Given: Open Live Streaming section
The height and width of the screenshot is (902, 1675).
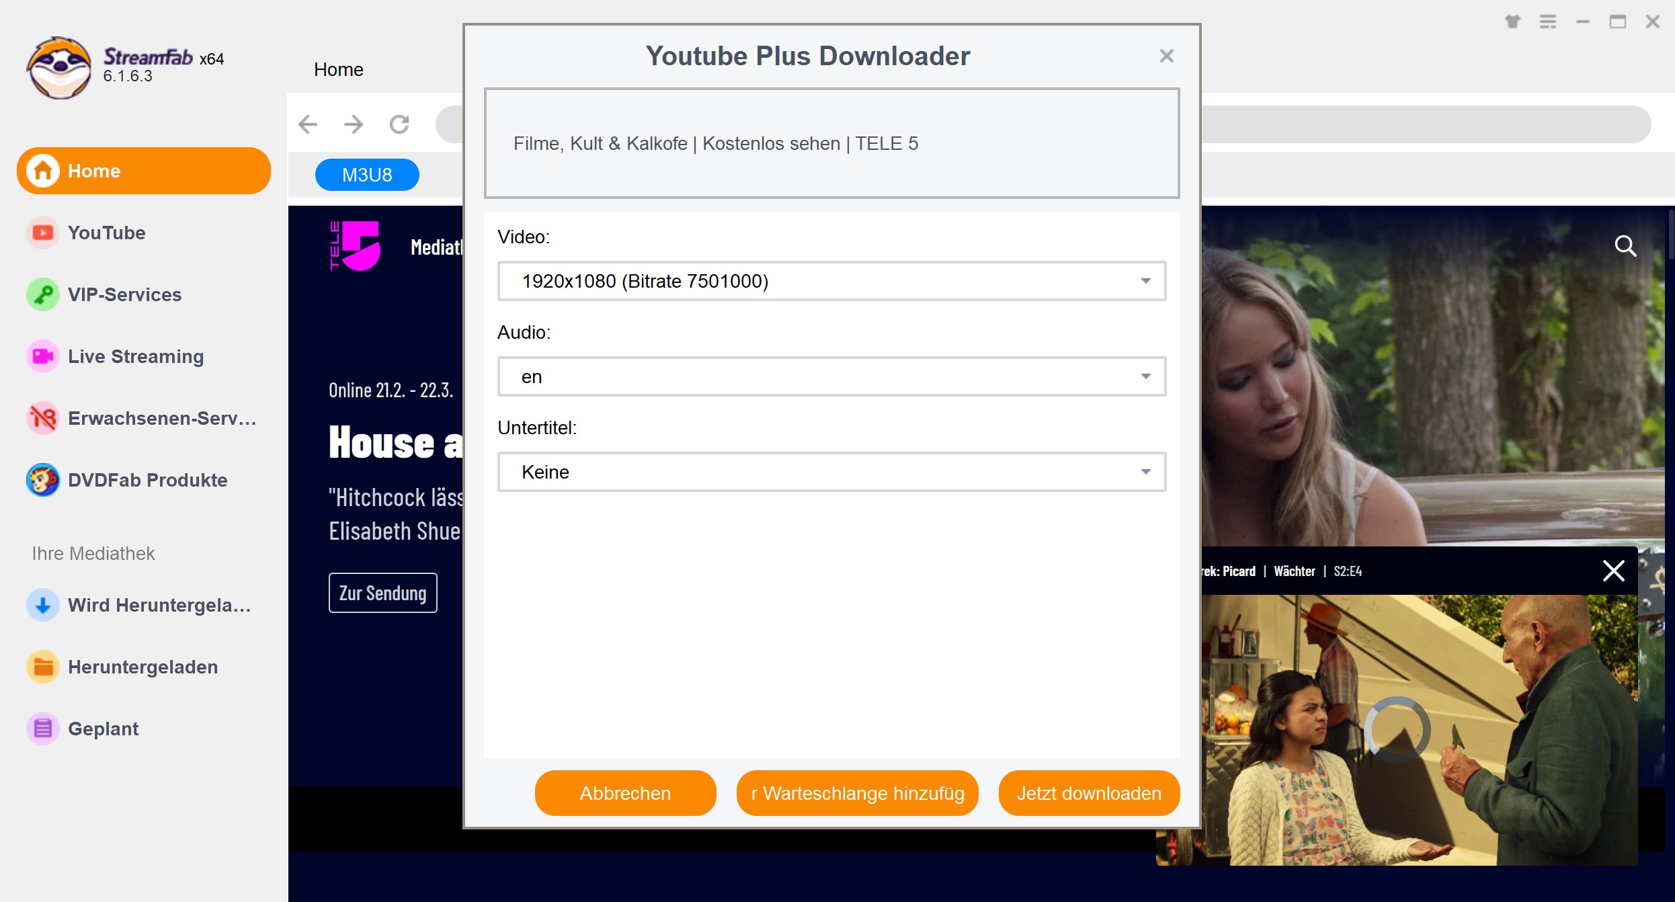Looking at the screenshot, I should (x=136, y=356).
